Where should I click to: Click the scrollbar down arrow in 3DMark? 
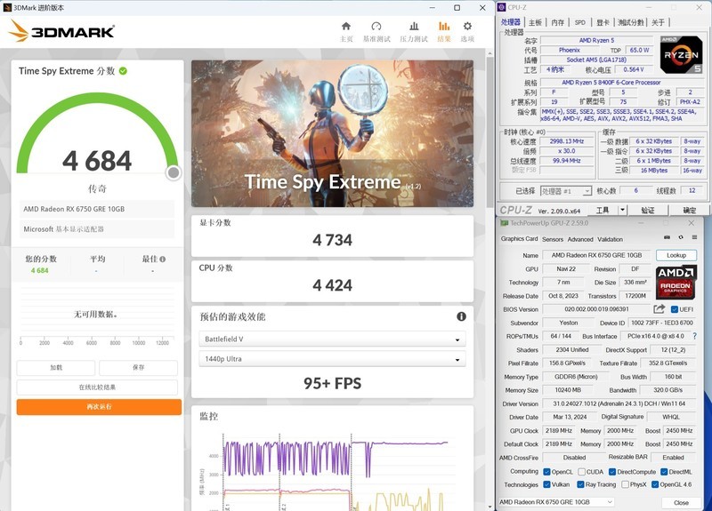pyautogui.click(x=489, y=507)
